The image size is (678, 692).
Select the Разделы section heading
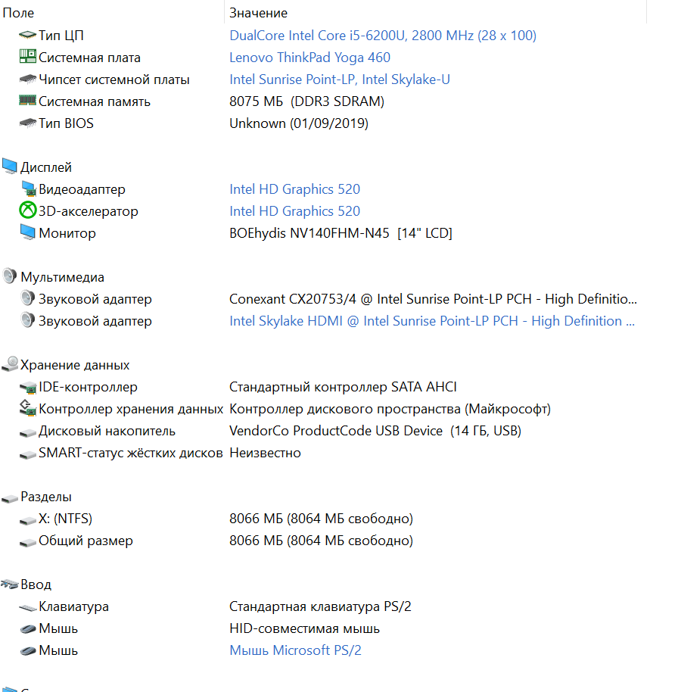point(46,497)
